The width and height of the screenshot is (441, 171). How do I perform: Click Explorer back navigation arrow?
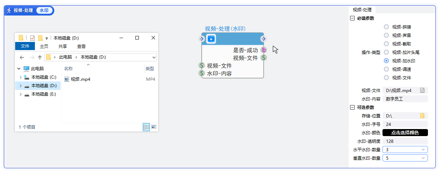(x=22, y=57)
